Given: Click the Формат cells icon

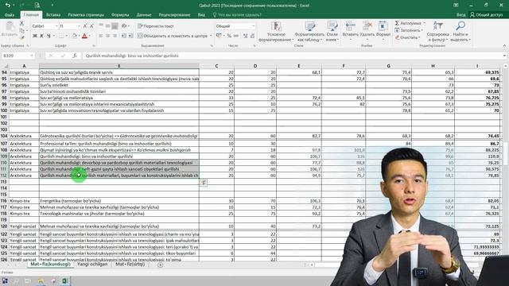Looking at the screenshot, I should click(x=383, y=26).
